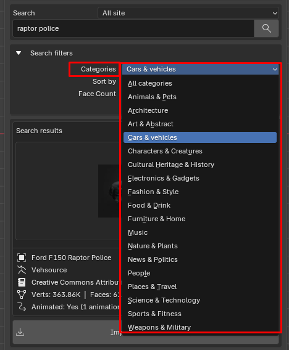Click the magnifier search button
Screen dimensions: 289x350
pyautogui.click(x=266, y=28)
